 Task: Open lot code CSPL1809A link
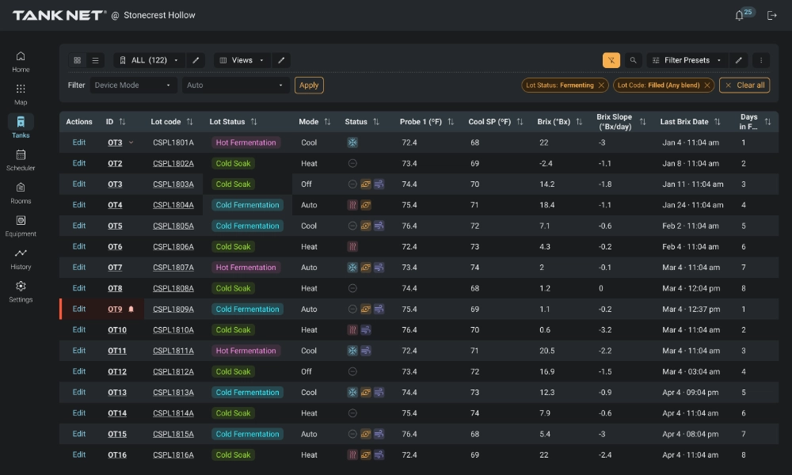(173, 310)
